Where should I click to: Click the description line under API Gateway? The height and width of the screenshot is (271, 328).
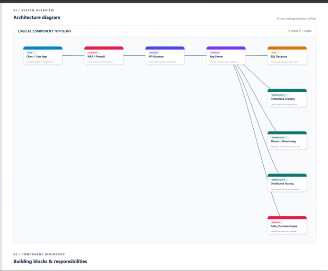[x=162, y=62]
